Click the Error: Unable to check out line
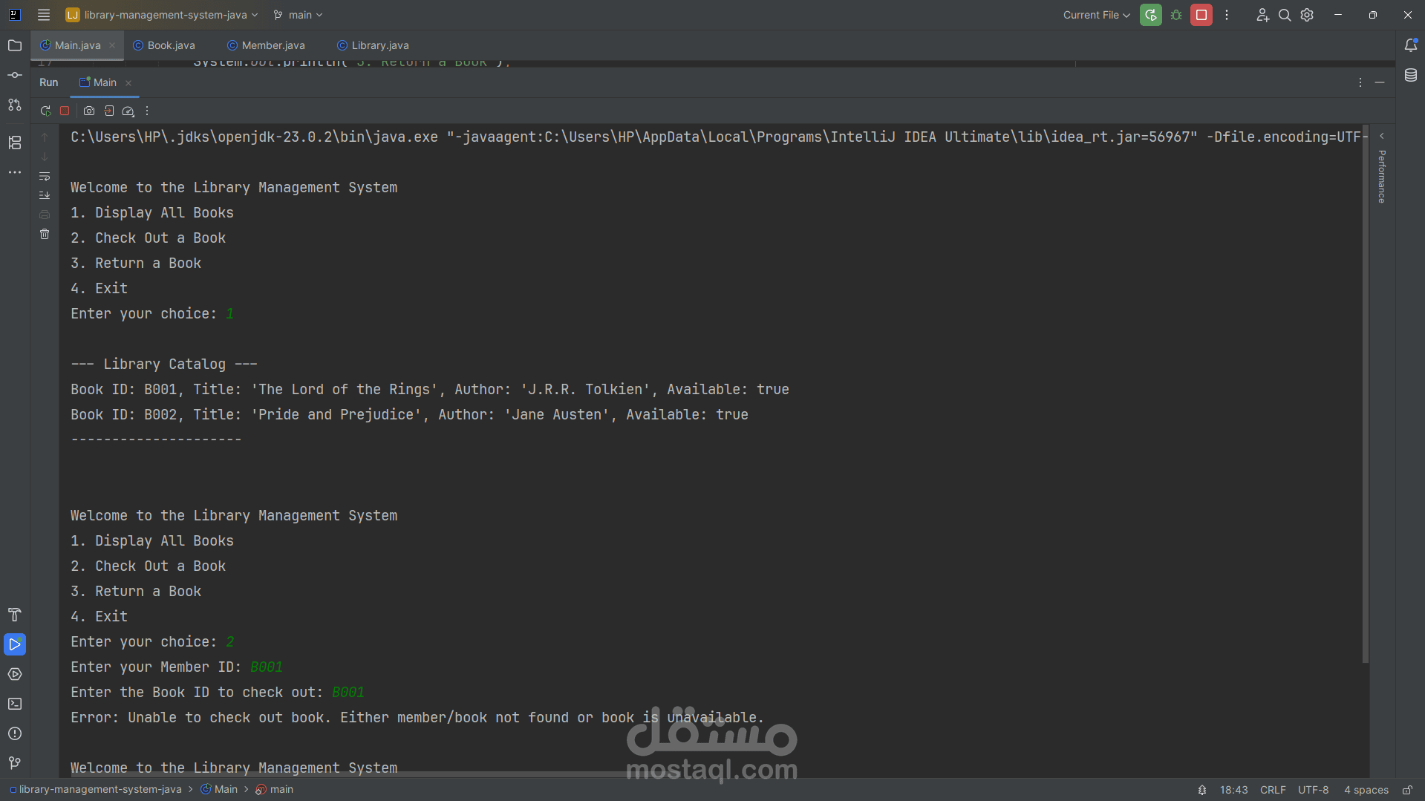 (x=417, y=718)
